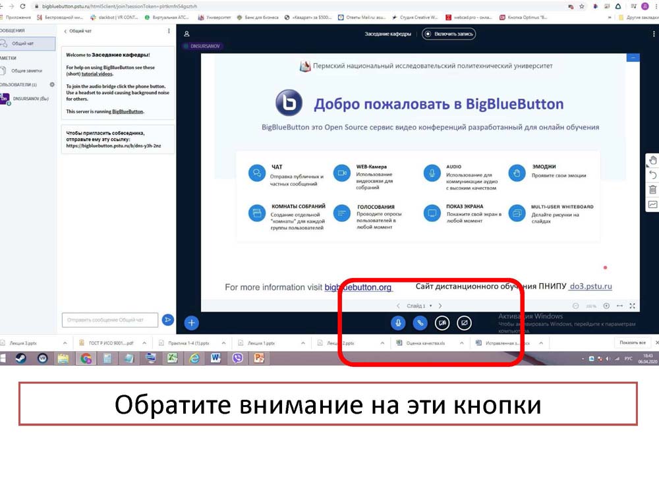Open the Банк для бизнеса bookmark
Viewport: 659px width, 494px height.
[x=258, y=18]
